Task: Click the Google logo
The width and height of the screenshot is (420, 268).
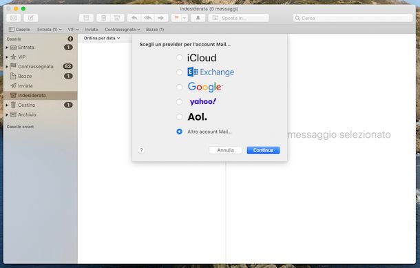Action: tap(205, 87)
